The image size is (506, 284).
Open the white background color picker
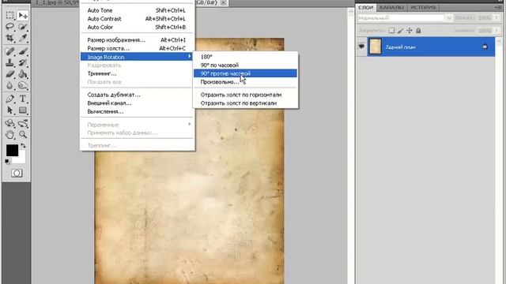[x=21, y=159]
